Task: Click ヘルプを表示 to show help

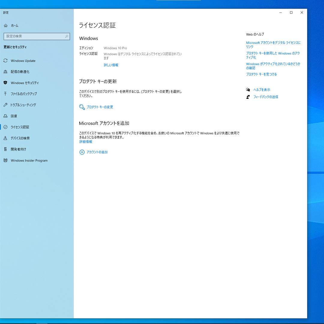Action: [x=261, y=89]
